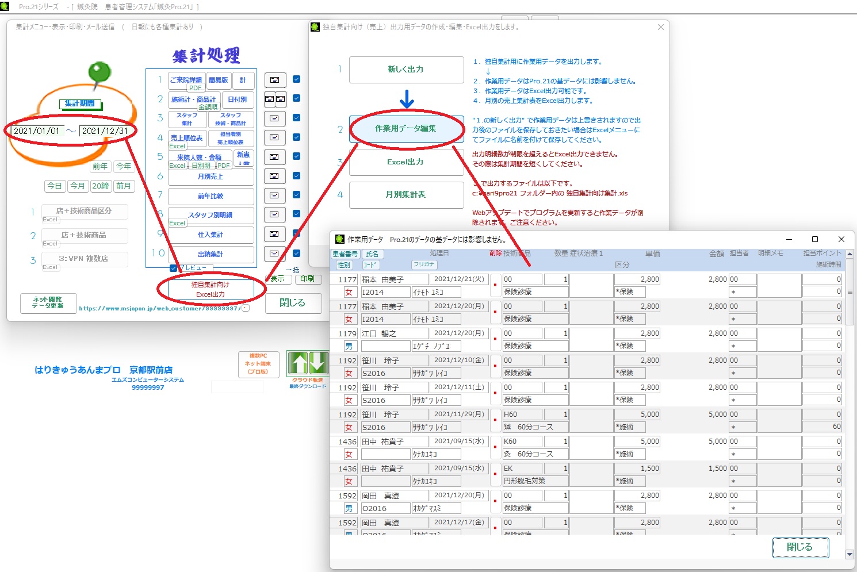Click the print icon for row 1 ご来院詳細
The image size is (857, 572).
click(275, 80)
